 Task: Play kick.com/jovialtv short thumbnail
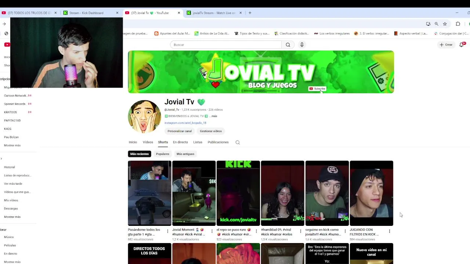238,193
